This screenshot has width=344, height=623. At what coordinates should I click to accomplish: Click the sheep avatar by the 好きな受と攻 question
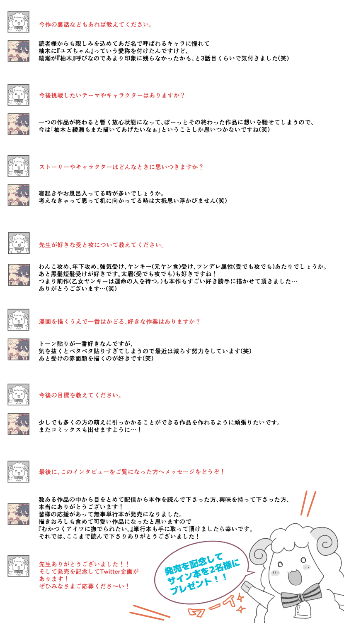coord(18,243)
